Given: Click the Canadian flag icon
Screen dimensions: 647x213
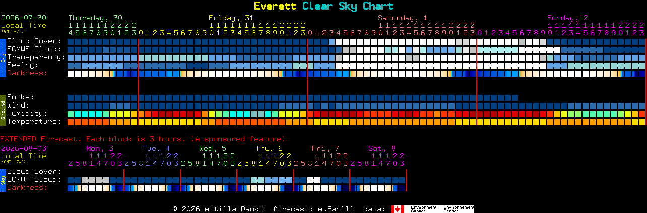Looking at the screenshot, I should (398, 209).
